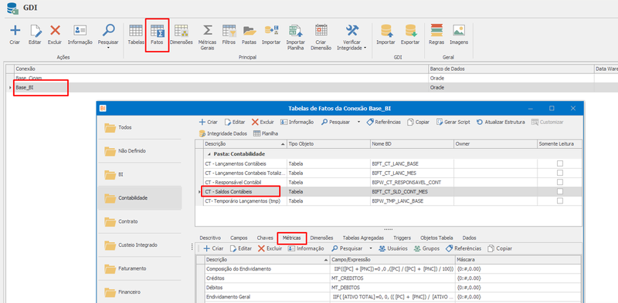Click Gerar Script button
This screenshot has width=618, height=303.
click(x=453, y=122)
